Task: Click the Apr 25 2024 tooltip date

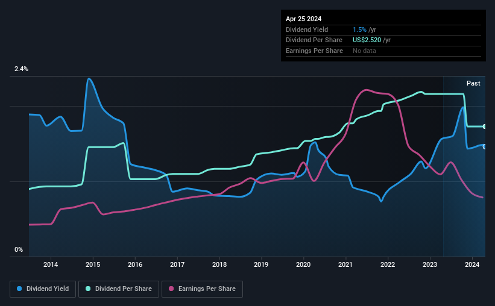Action: coord(304,19)
